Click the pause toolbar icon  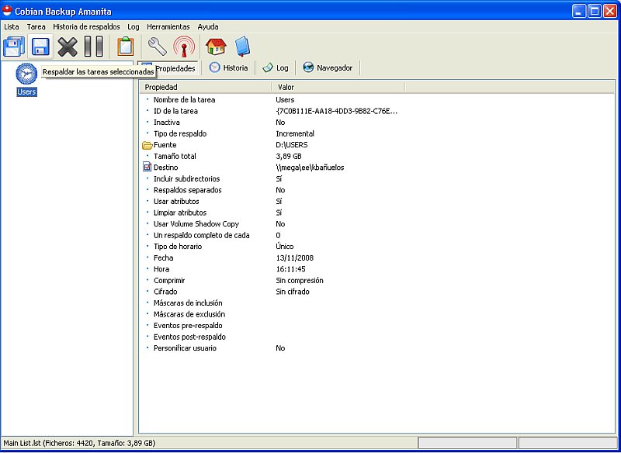coord(93,47)
